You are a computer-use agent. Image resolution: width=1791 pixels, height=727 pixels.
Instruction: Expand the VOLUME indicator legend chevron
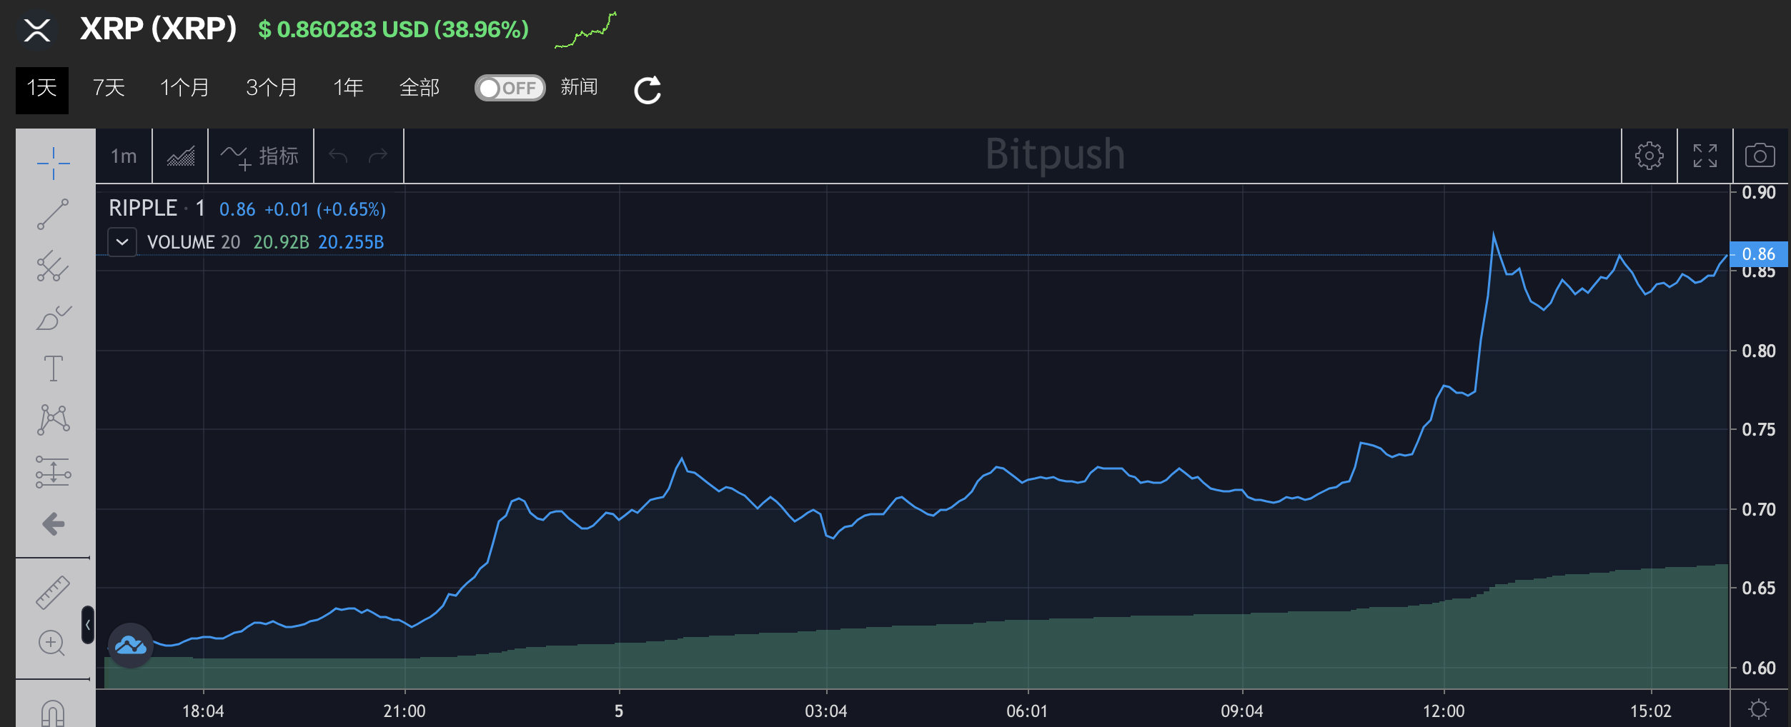pos(122,242)
